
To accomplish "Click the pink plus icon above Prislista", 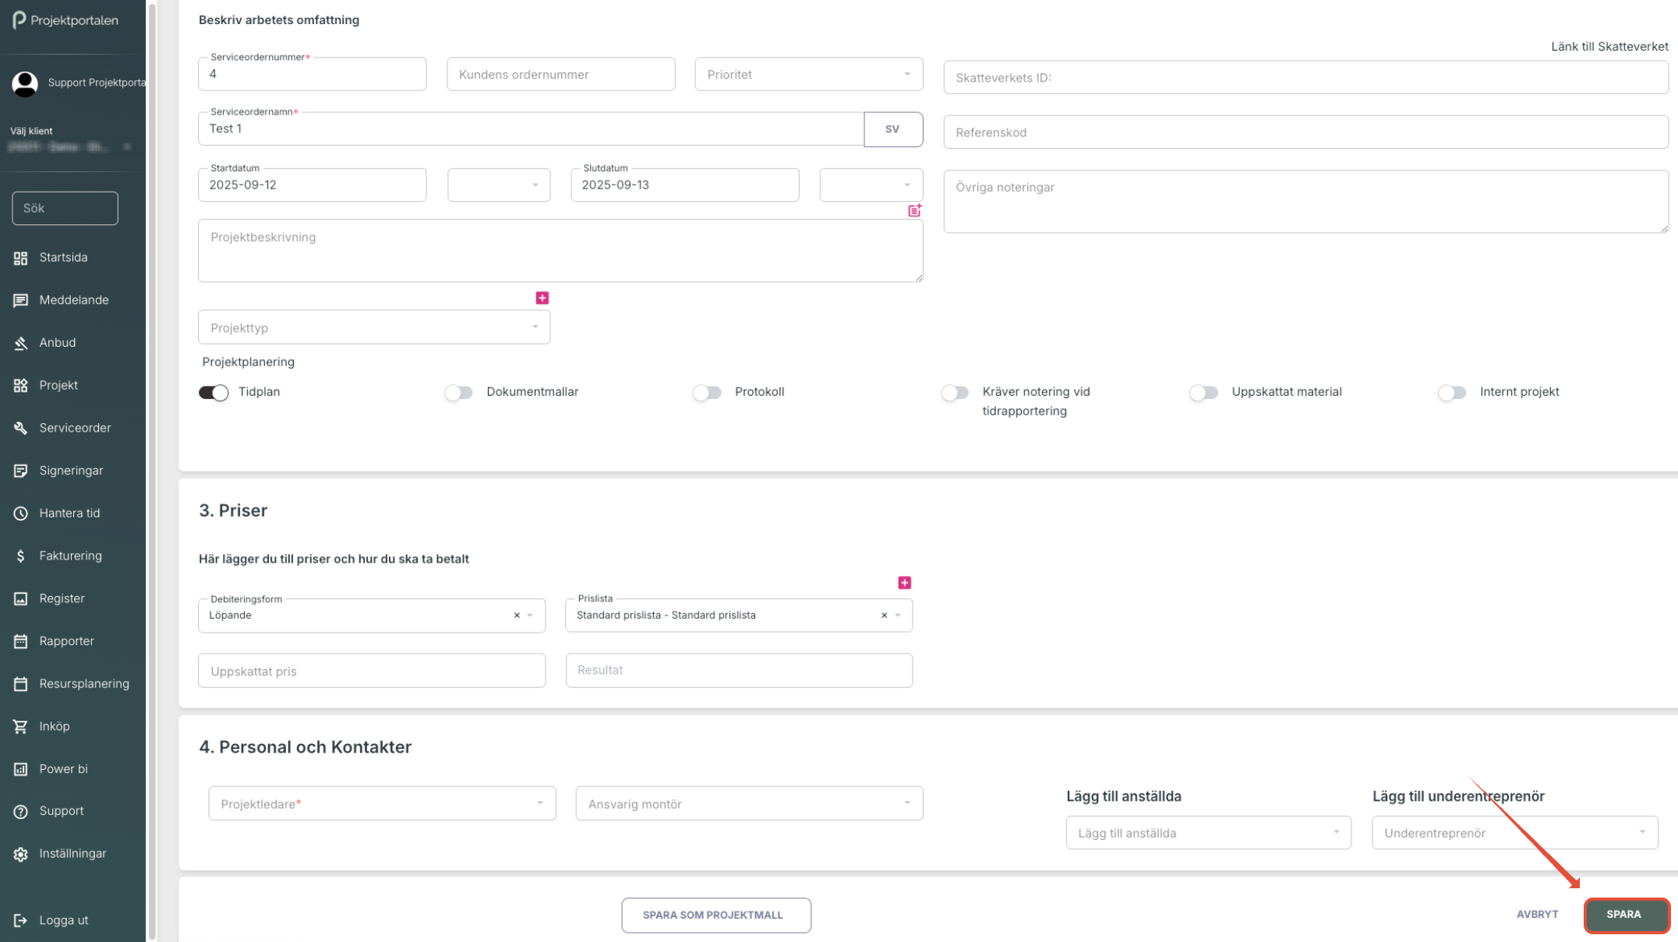I will pyautogui.click(x=904, y=583).
